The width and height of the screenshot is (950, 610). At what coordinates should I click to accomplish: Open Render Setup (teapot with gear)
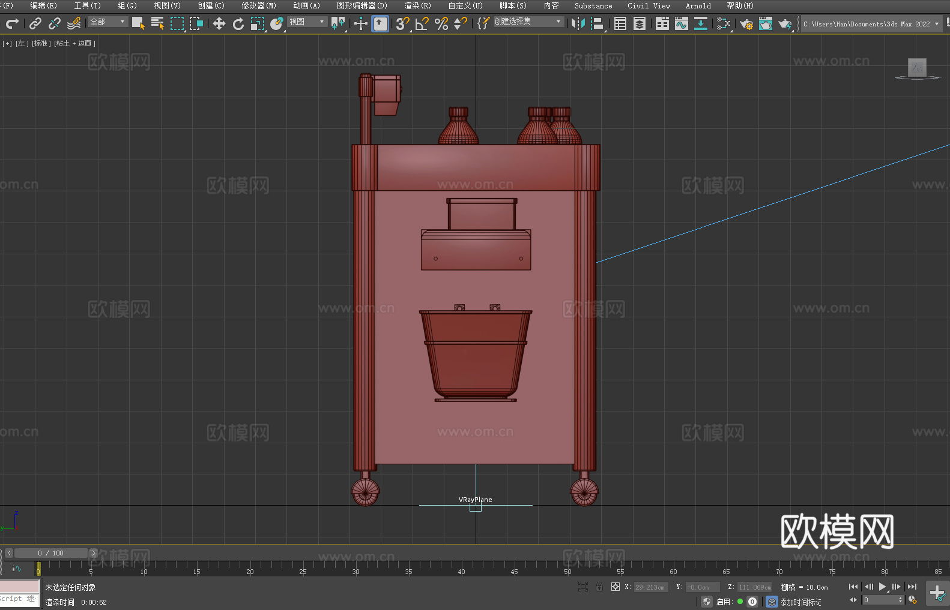(x=746, y=23)
